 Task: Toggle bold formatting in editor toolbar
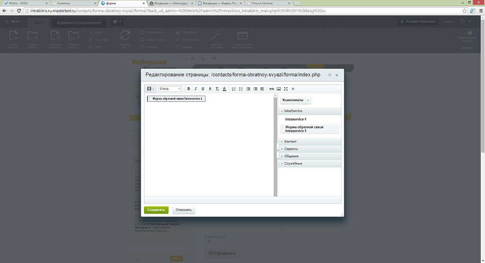[189, 89]
